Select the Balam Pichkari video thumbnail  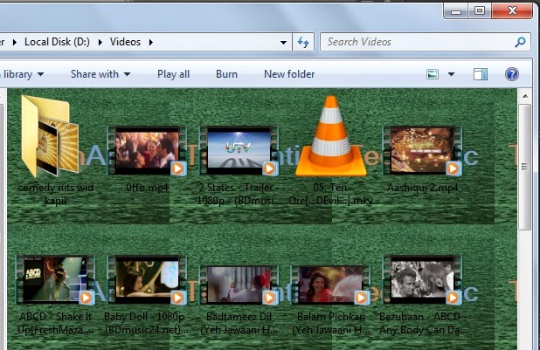330,285
